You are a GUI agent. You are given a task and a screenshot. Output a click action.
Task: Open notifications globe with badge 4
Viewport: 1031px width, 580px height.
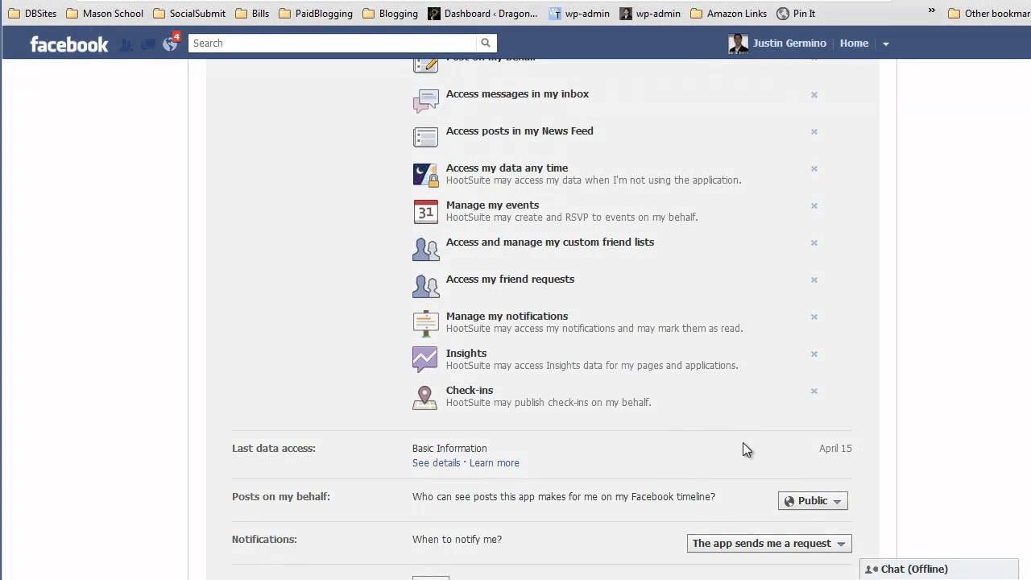coord(170,43)
